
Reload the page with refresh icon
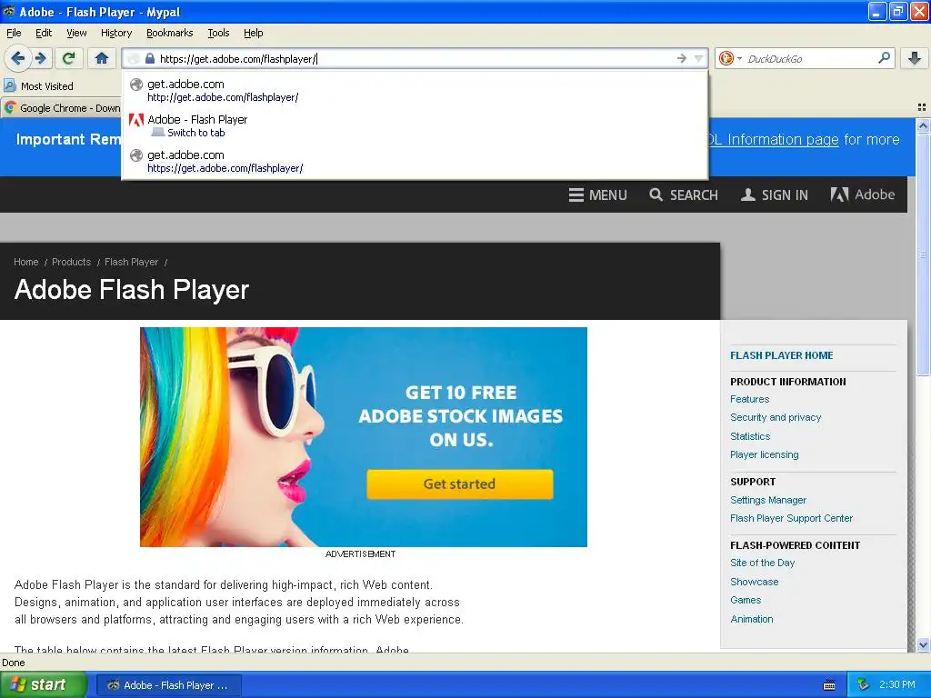(x=68, y=58)
